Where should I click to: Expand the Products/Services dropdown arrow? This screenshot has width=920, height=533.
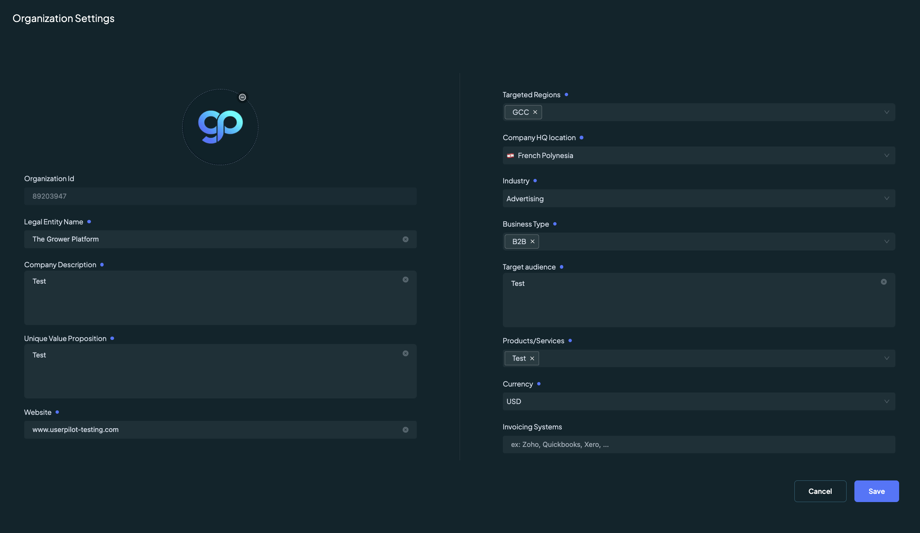887,358
